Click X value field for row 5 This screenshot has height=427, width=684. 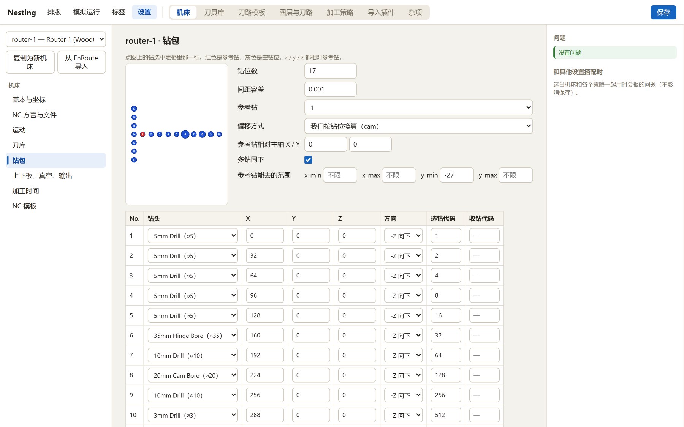click(x=265, y=315)
